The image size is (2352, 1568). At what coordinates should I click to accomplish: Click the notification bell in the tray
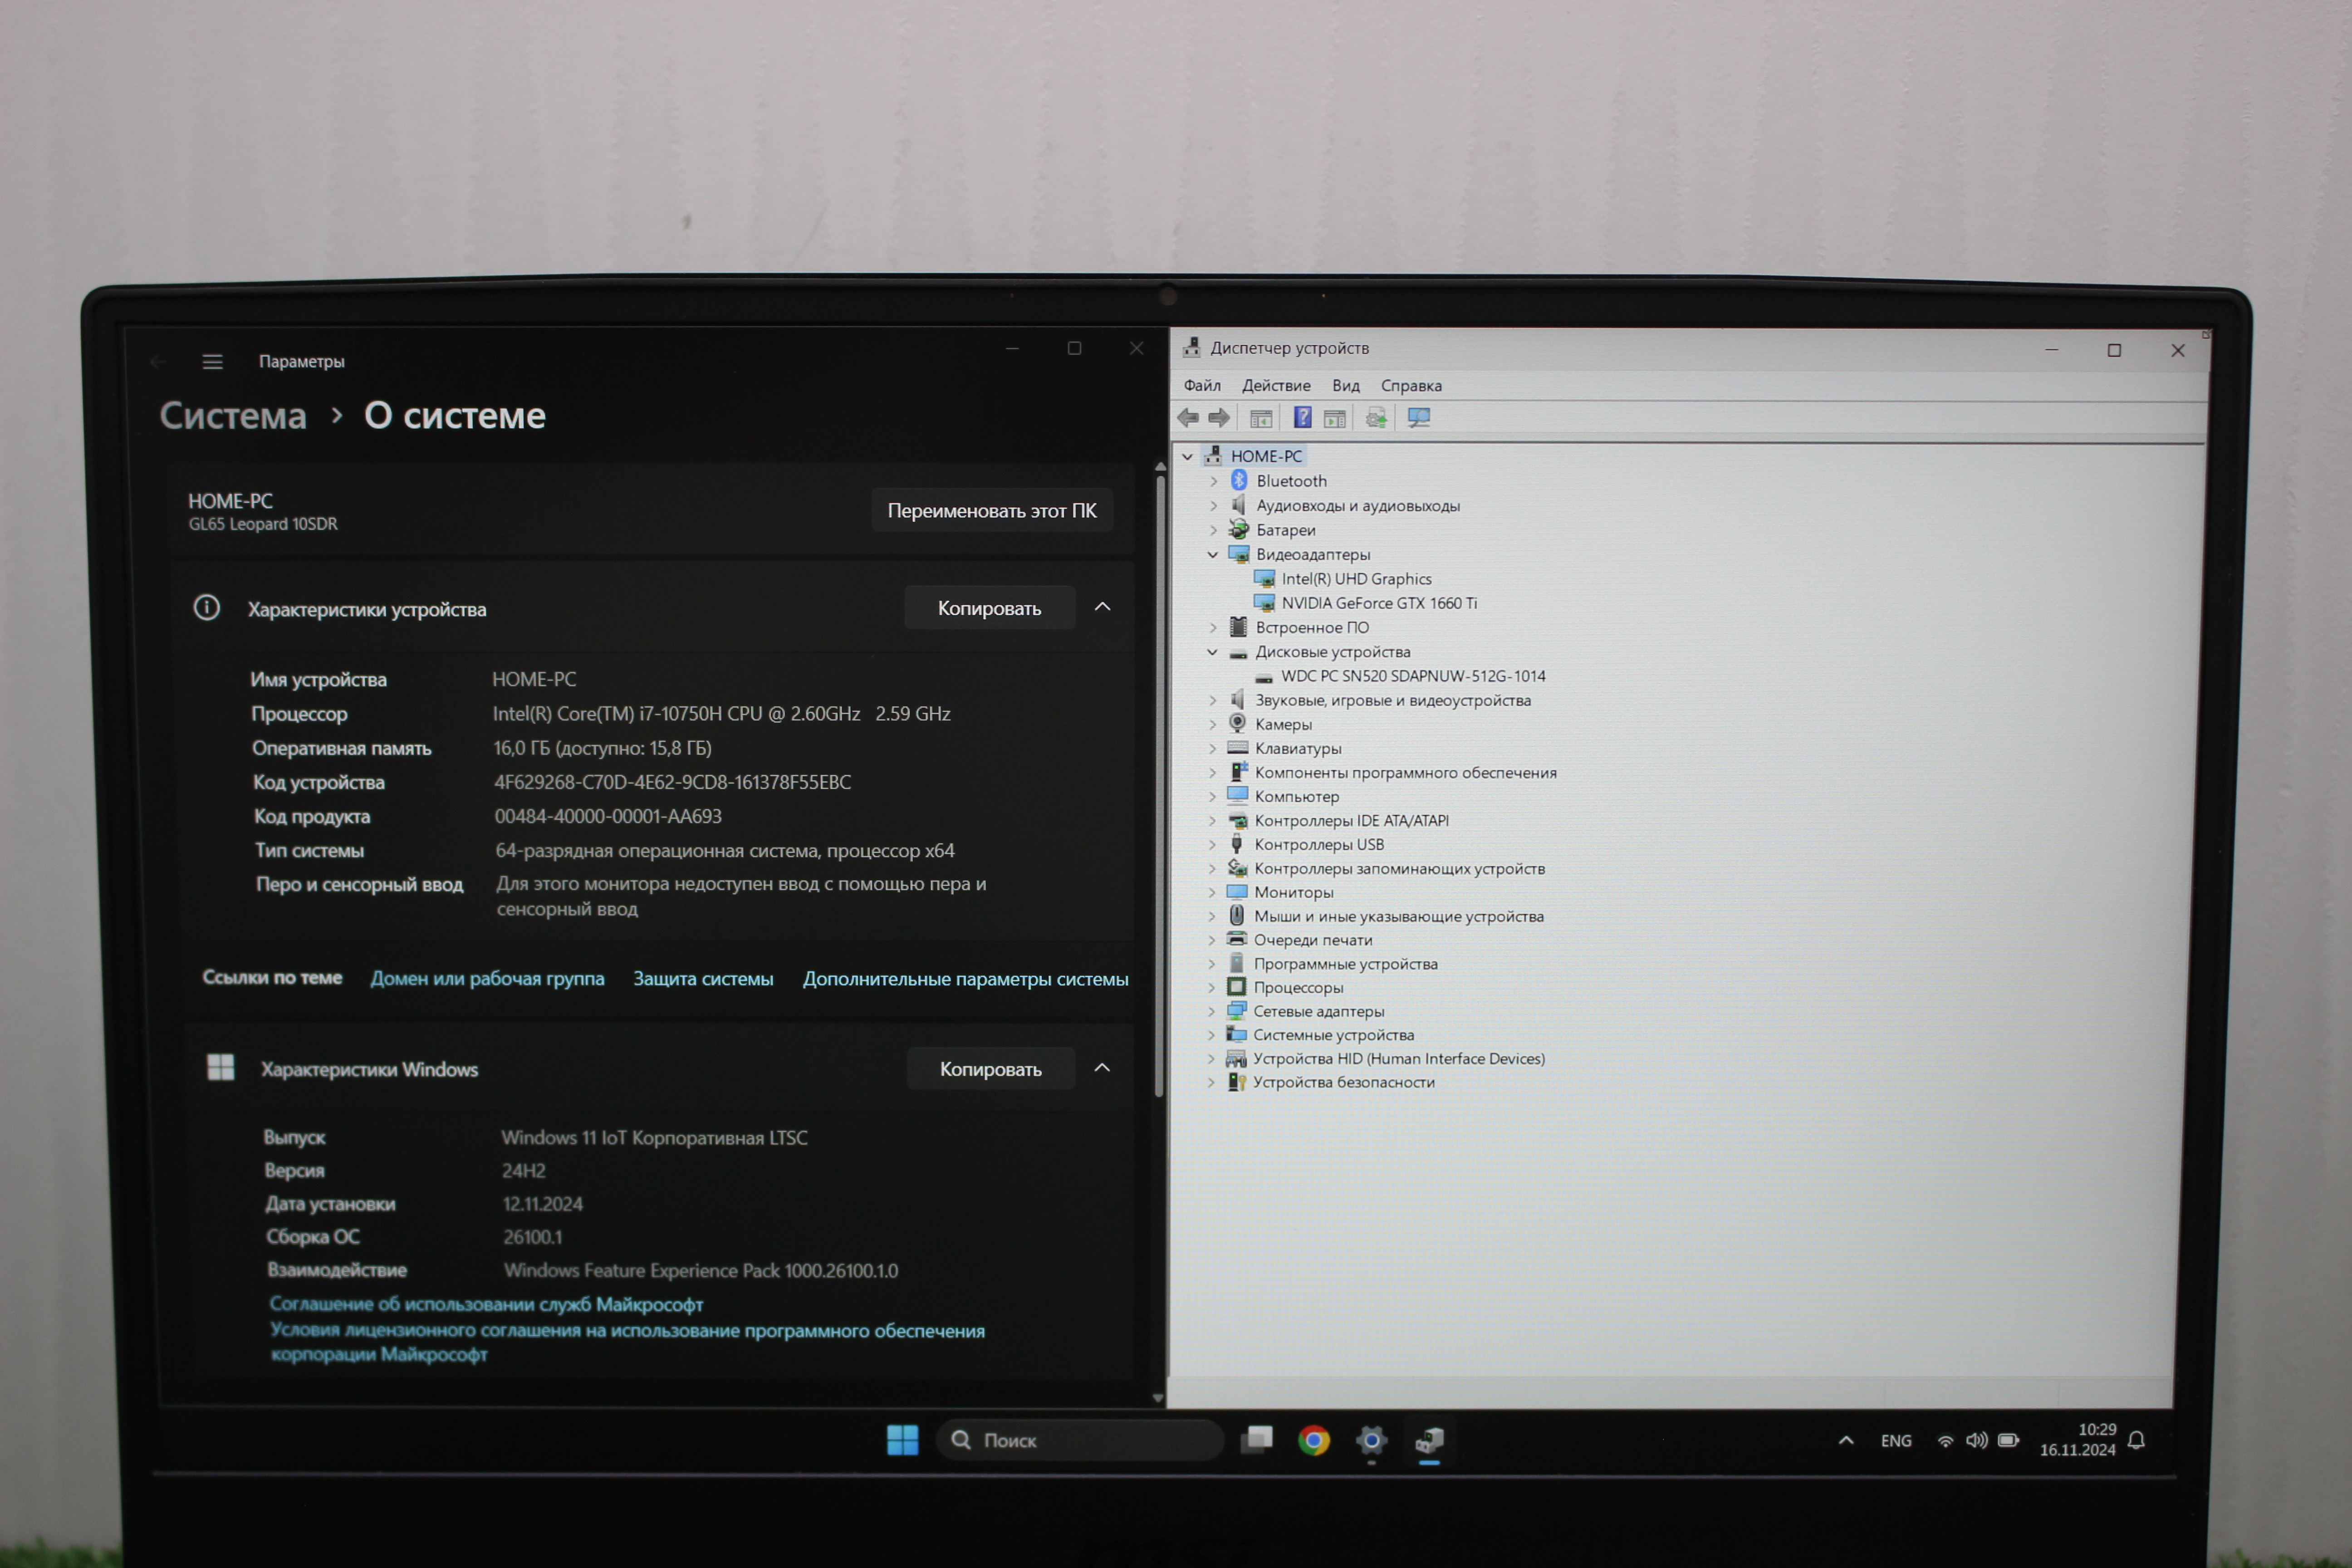tap(2136, 1440)
